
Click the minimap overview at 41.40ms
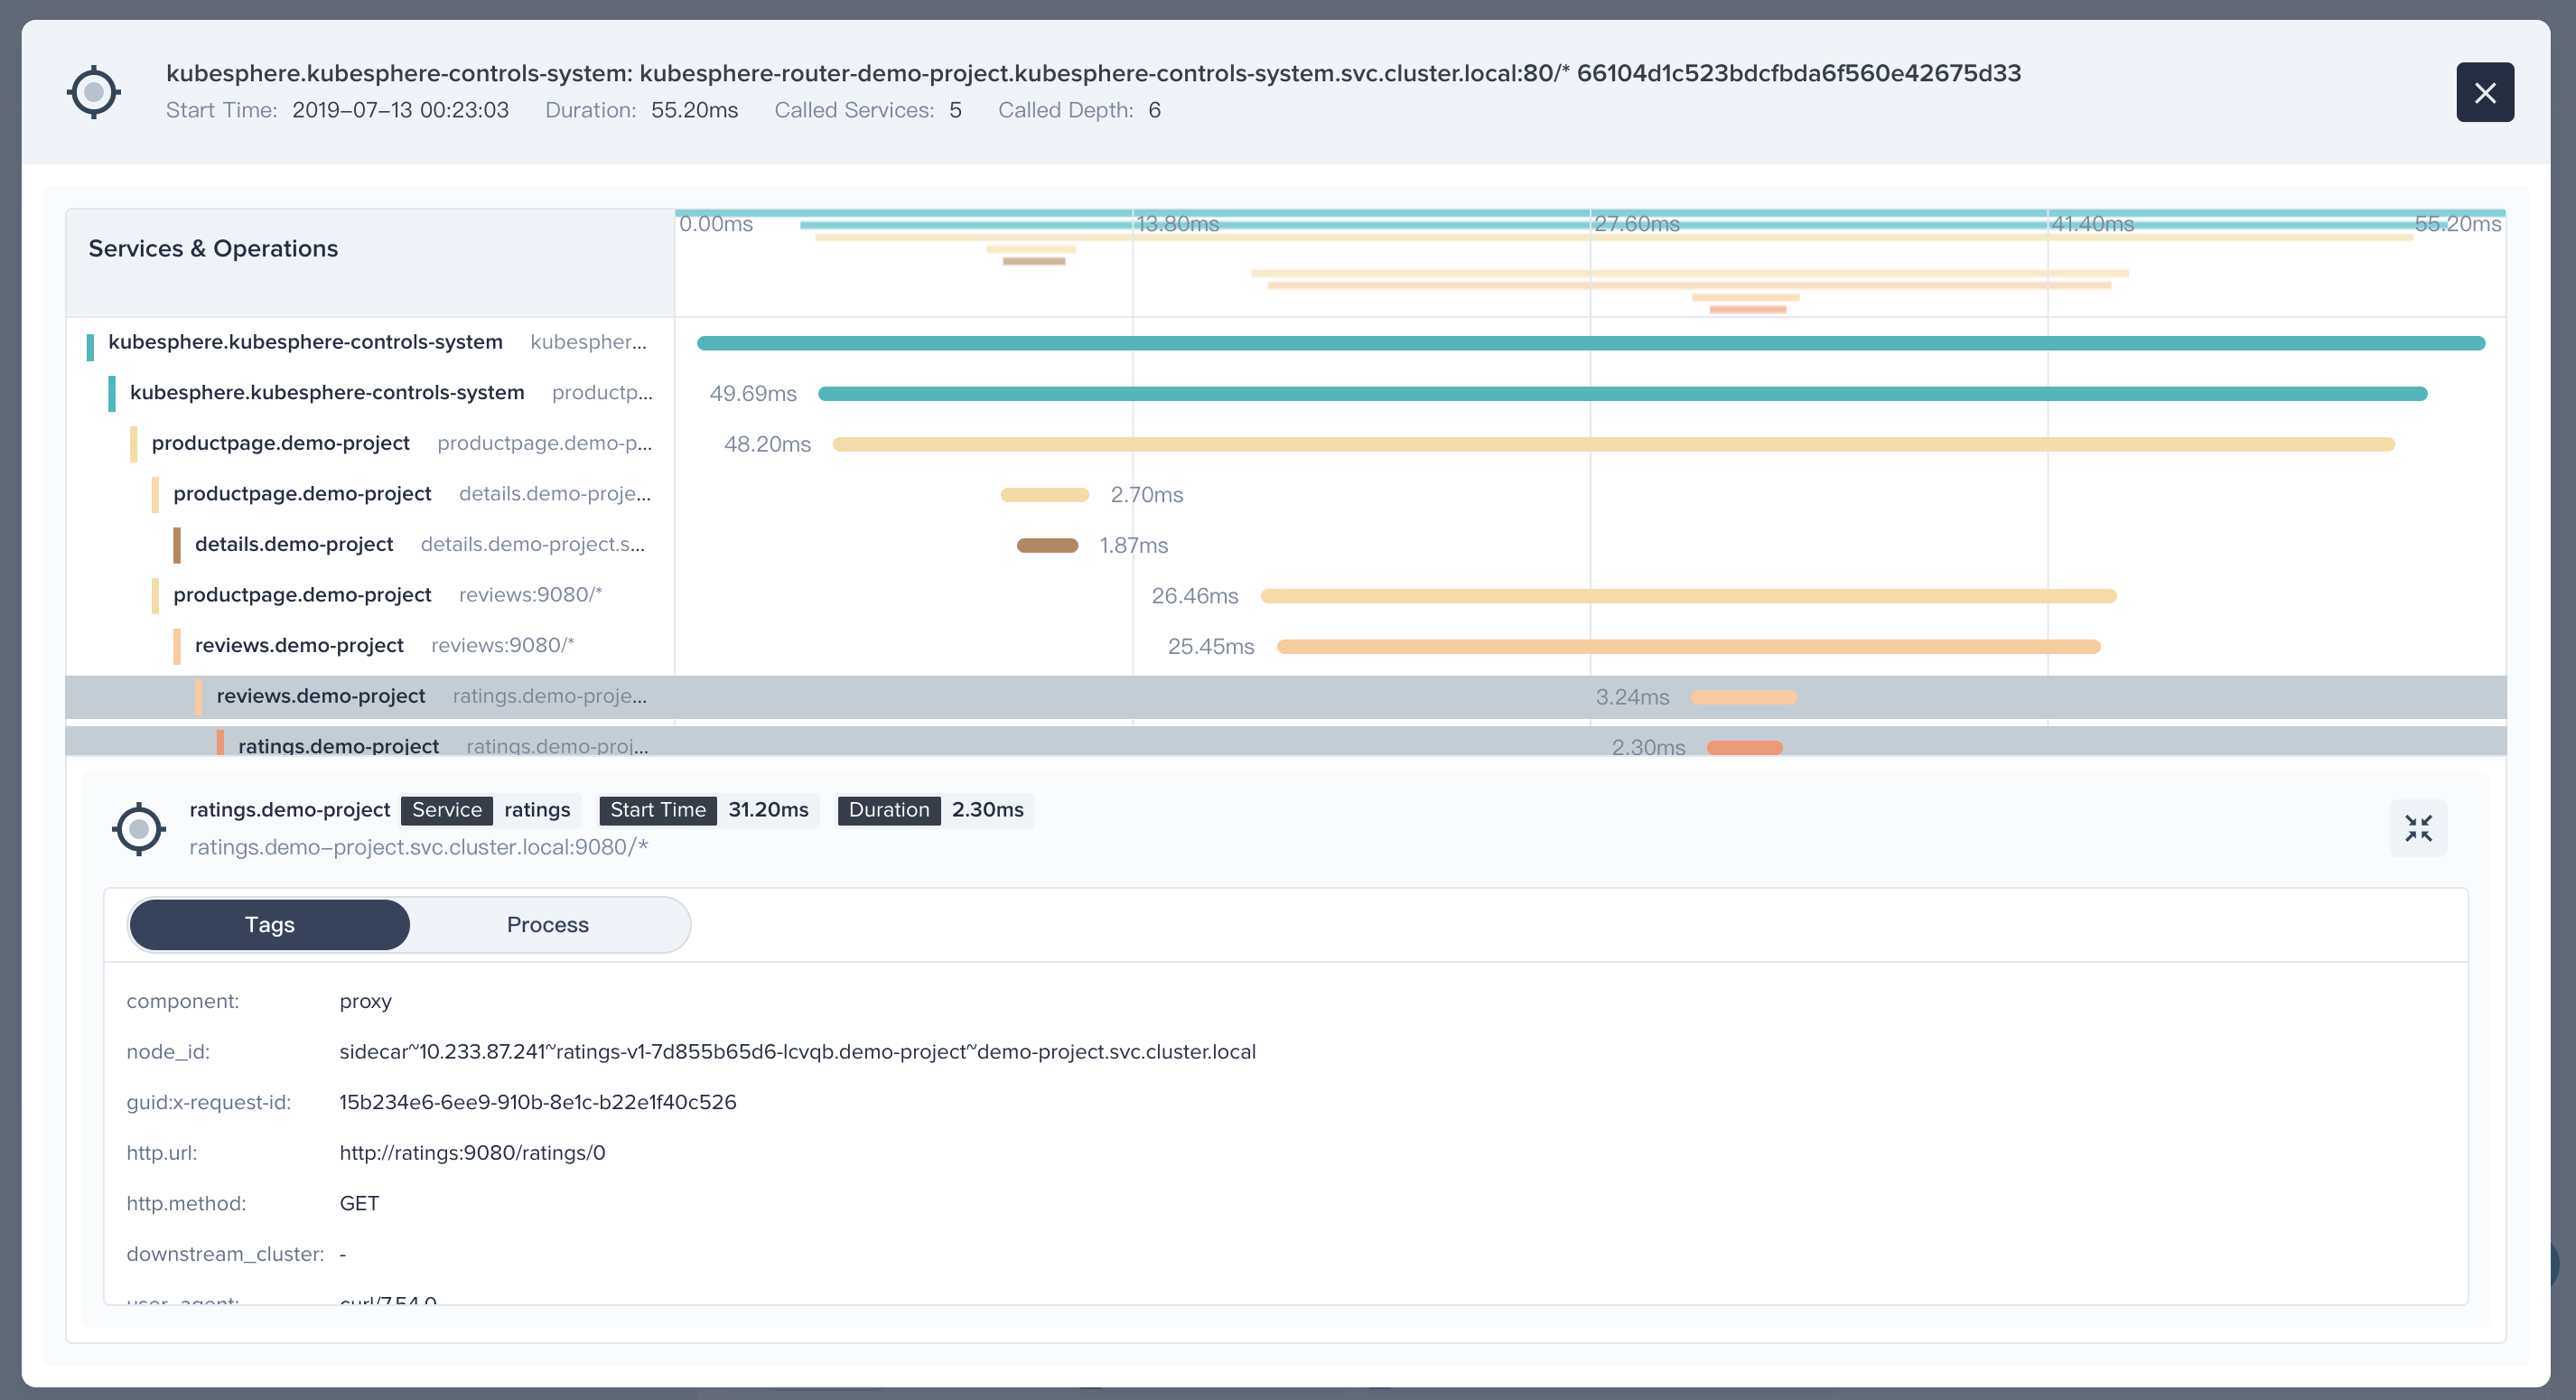click(2090, 224)
